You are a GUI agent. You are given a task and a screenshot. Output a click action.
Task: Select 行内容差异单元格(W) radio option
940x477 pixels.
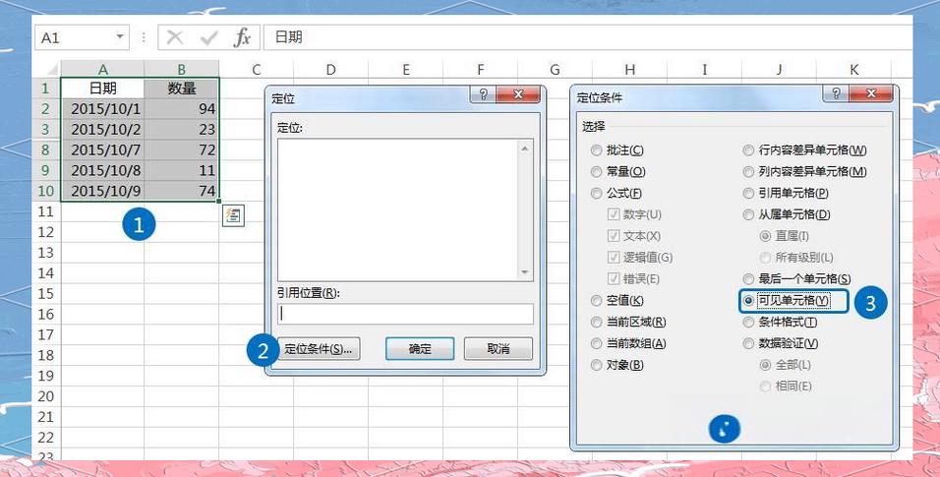pos(805,150)
